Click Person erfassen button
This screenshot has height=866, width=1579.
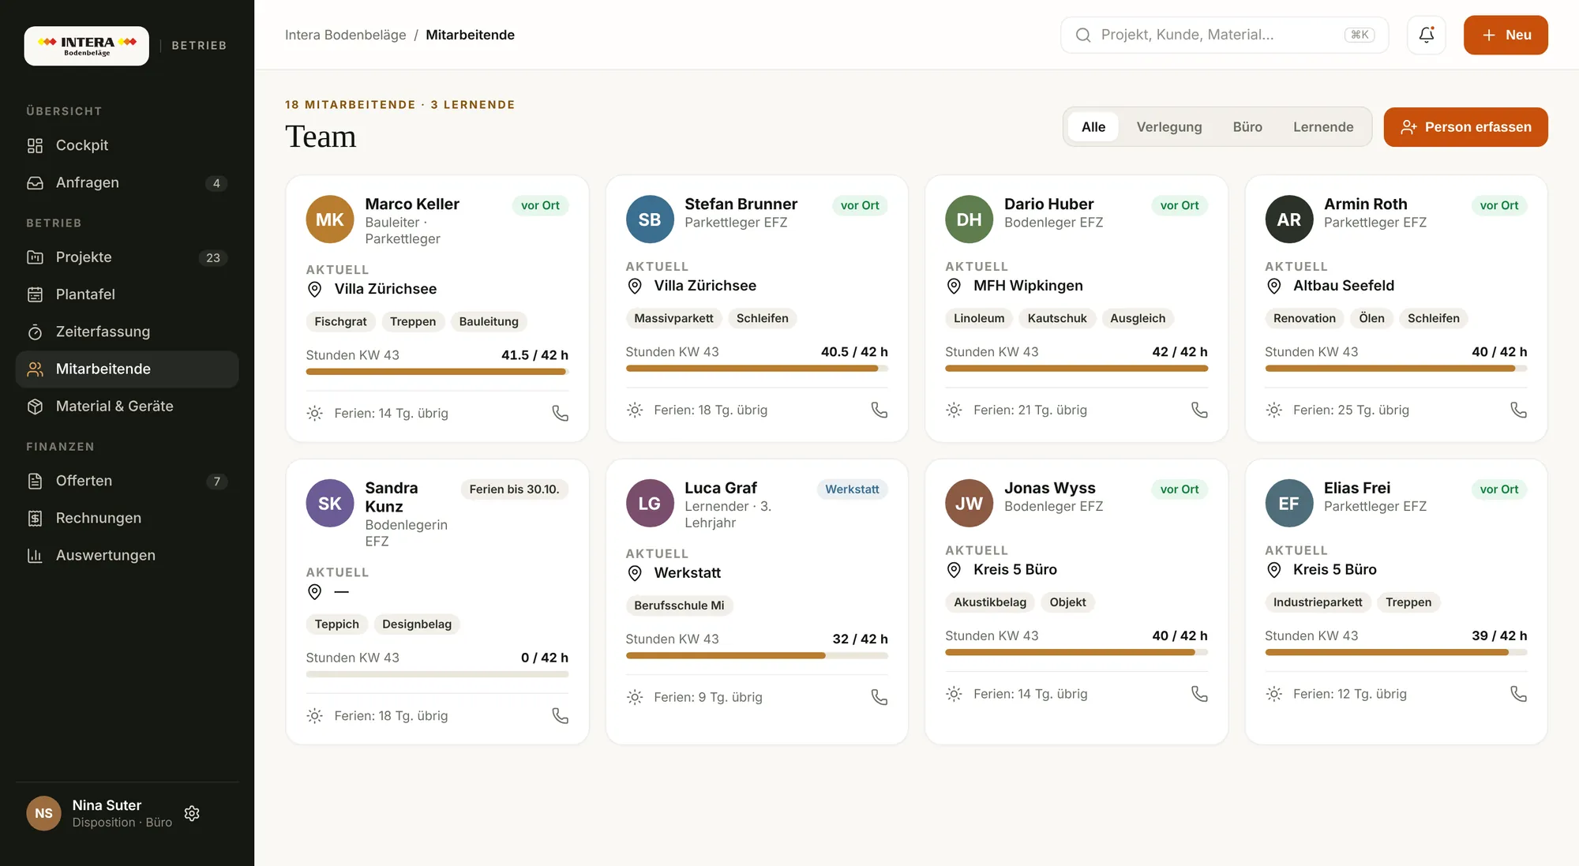pyautogui.click(x=1465, y=127)
